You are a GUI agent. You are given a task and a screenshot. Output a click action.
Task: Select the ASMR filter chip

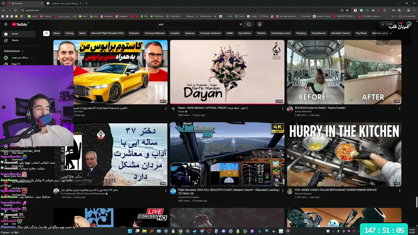230,33
